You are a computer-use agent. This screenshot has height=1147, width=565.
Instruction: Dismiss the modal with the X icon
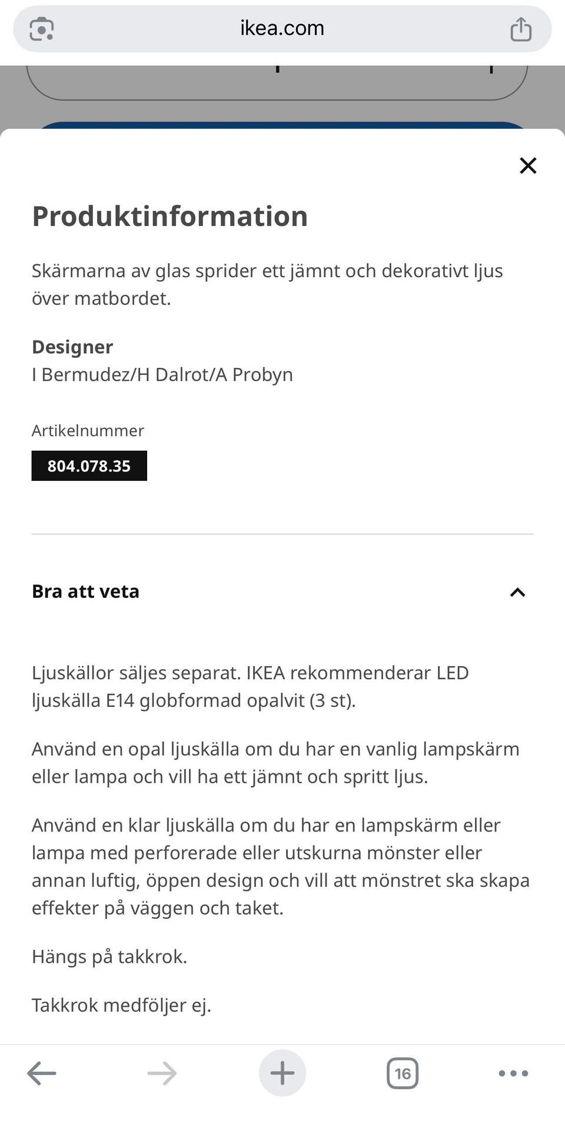tap(528, 165)
